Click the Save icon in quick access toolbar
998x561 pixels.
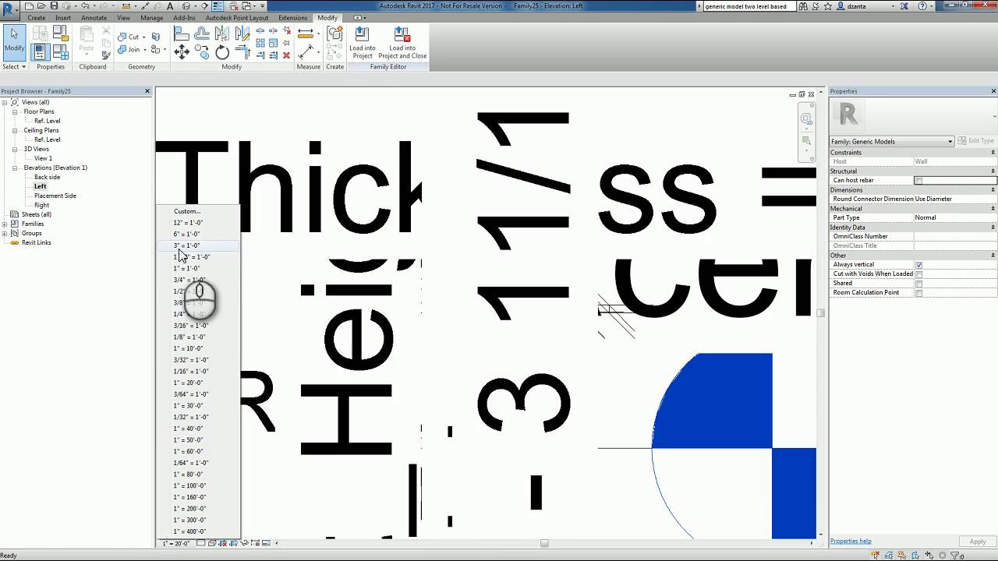coord(55,6)
